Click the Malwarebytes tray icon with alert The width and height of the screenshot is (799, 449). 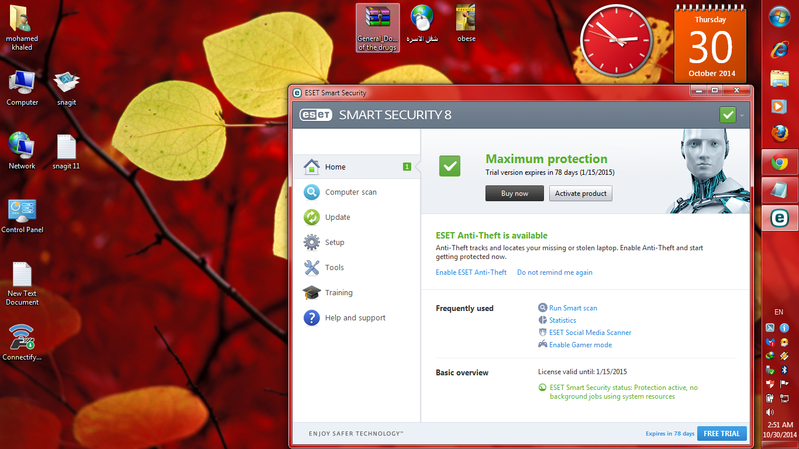(770, 342)
